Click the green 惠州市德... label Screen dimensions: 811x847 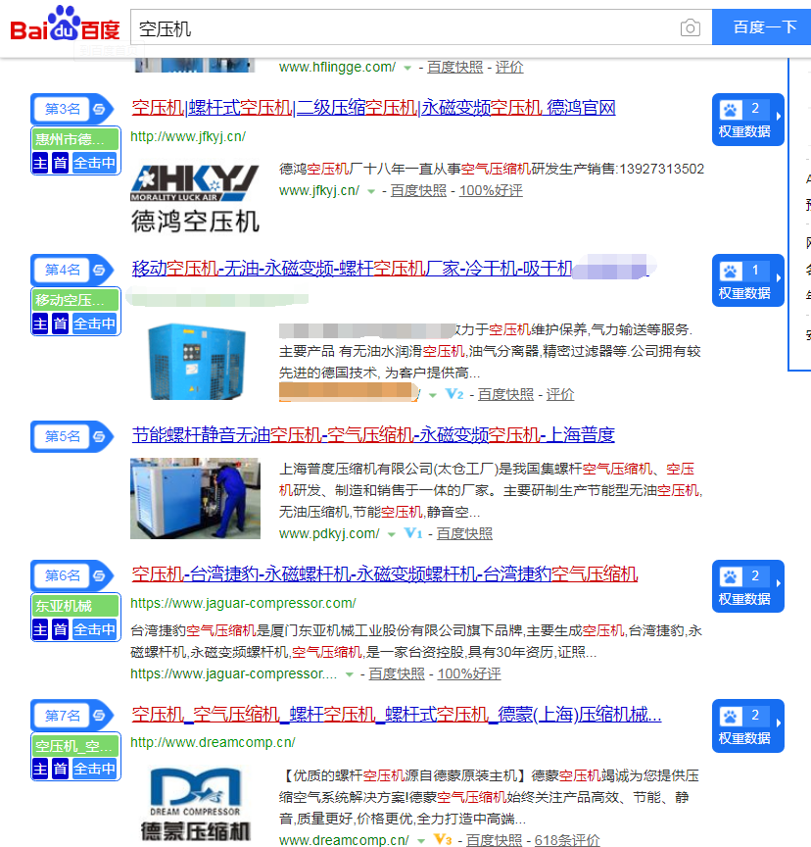point(75,139)
